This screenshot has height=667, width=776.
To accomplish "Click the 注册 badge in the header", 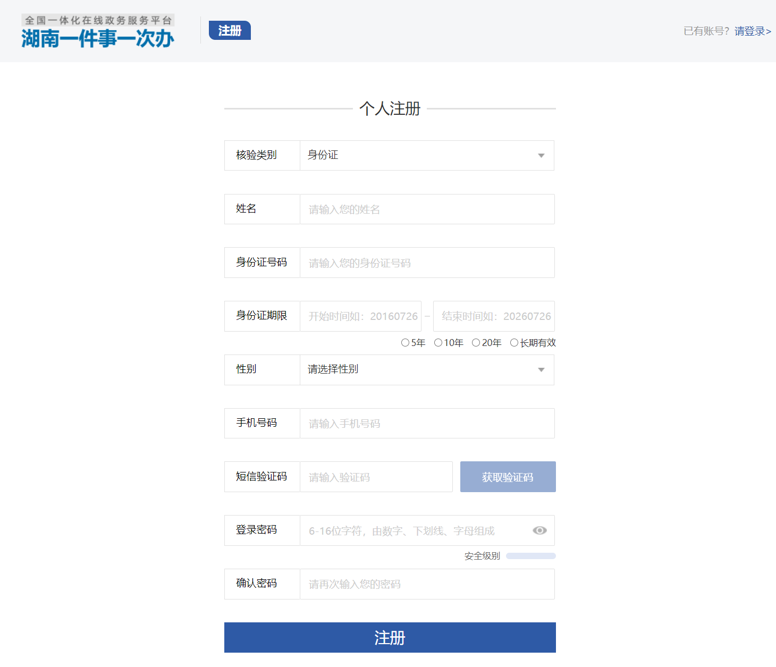I will click(230, 31).
